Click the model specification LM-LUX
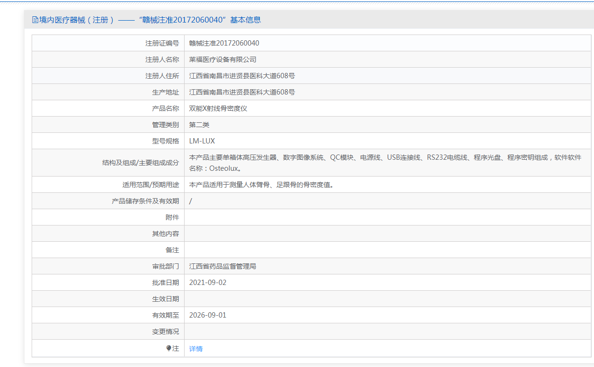Image resolution: width=594 pixels, height=367 pixels. (x=202, y=141)
